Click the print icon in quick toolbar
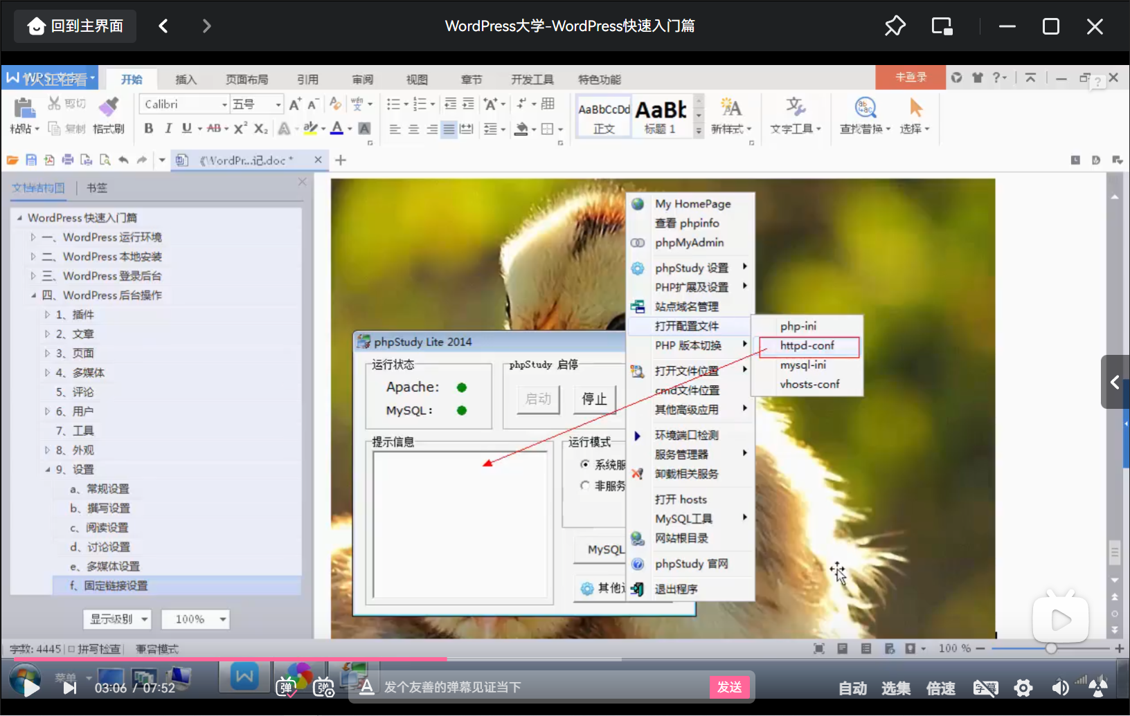1130x716 pixels. (68, 160)
